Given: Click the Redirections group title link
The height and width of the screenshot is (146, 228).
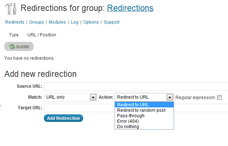Looking at the screenshot, I should 130,8.
